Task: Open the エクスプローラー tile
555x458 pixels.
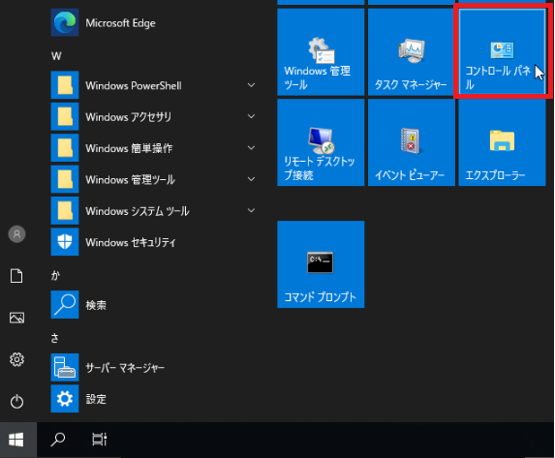Action: coord(502,142)
